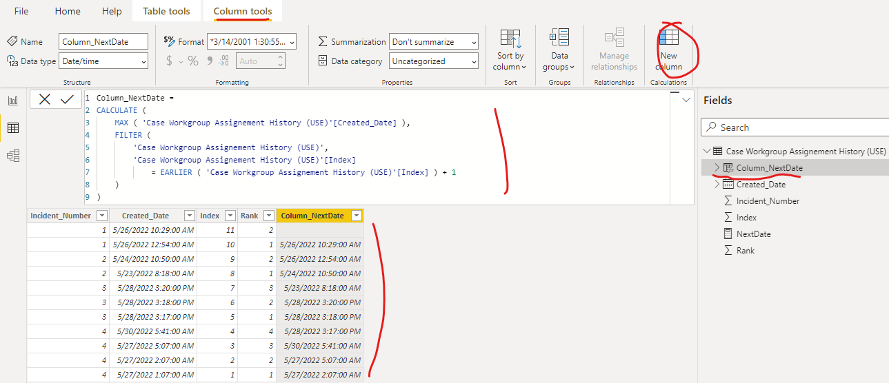Expand the Column_NextDate field hierarchy
889x383 pixels.
pos(717,167)
